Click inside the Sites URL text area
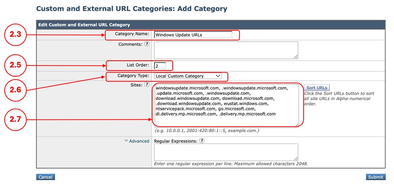 [x=226, y=106]
